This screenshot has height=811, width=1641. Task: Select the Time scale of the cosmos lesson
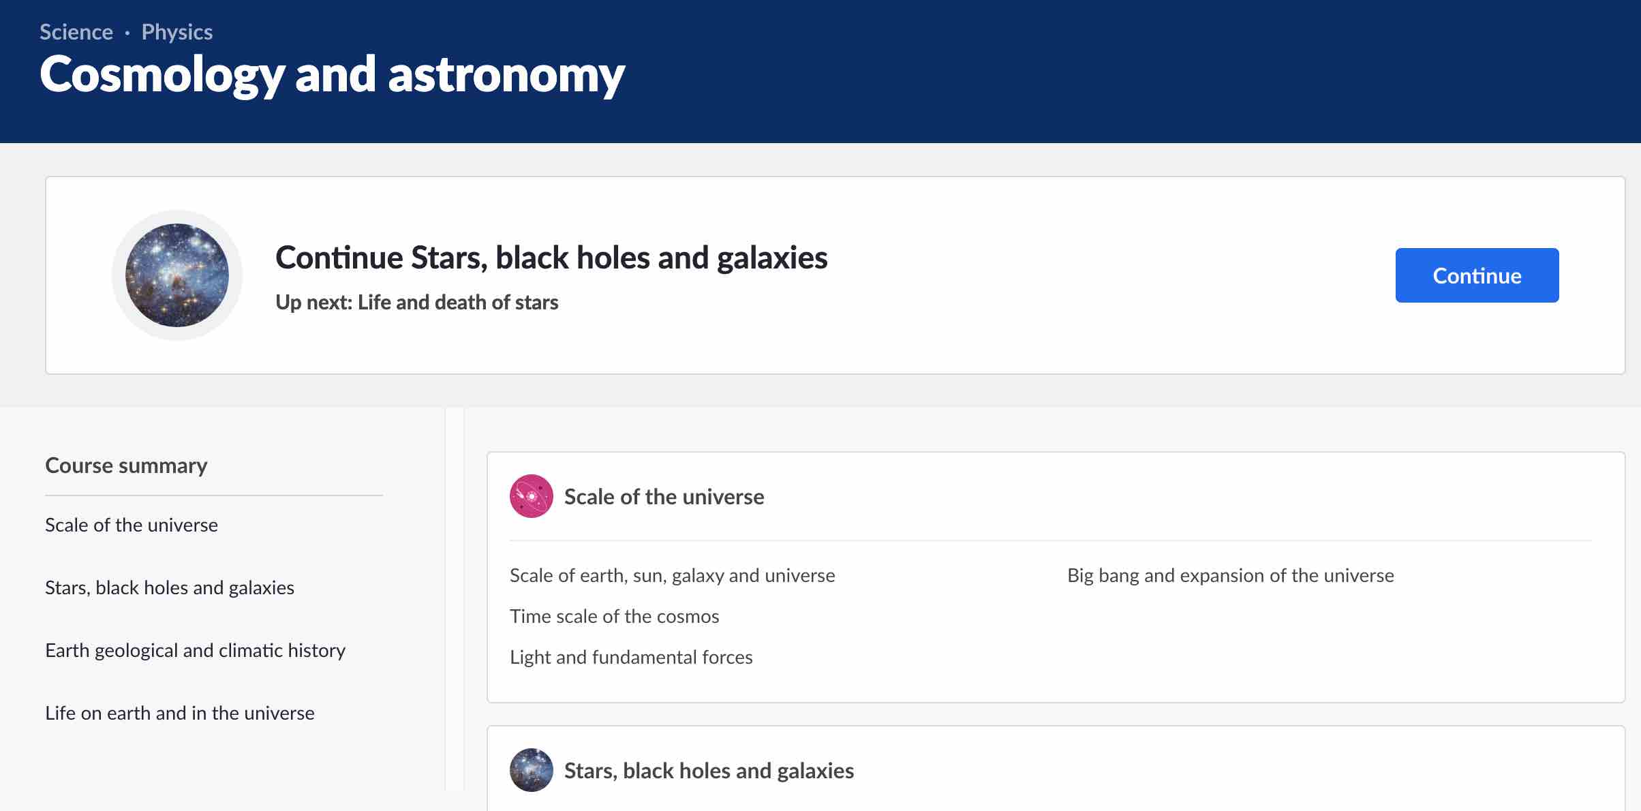coord(614,617)
